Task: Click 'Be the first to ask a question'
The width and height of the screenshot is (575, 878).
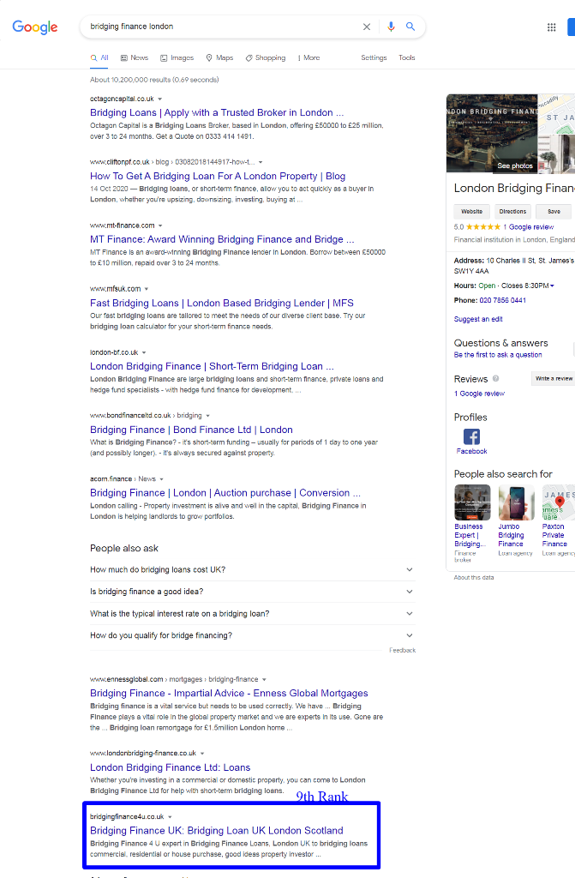Action: [498, 355]
